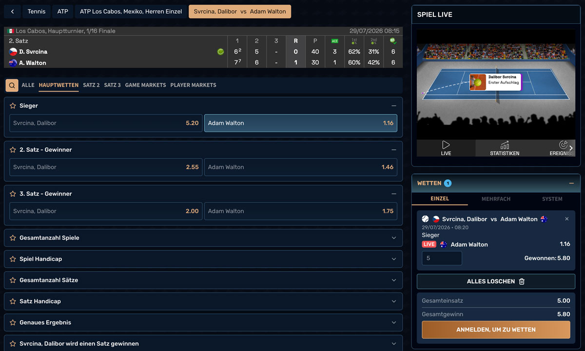Select the EINZEL betslip tab
Image resolution: width=585 pixels, height=351 pixels.
point(440,199)
